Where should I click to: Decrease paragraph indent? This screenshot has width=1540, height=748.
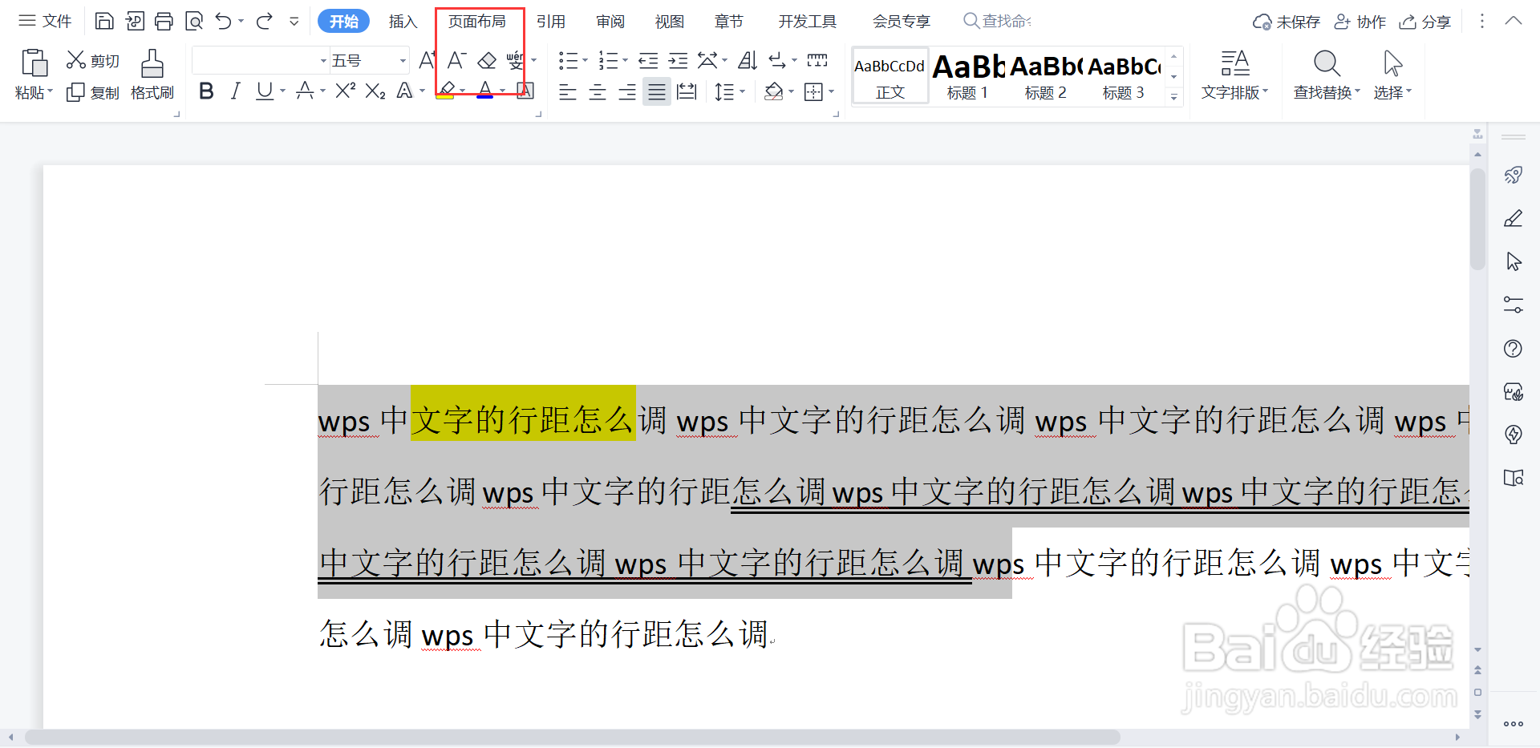click(x=648, y=60)
